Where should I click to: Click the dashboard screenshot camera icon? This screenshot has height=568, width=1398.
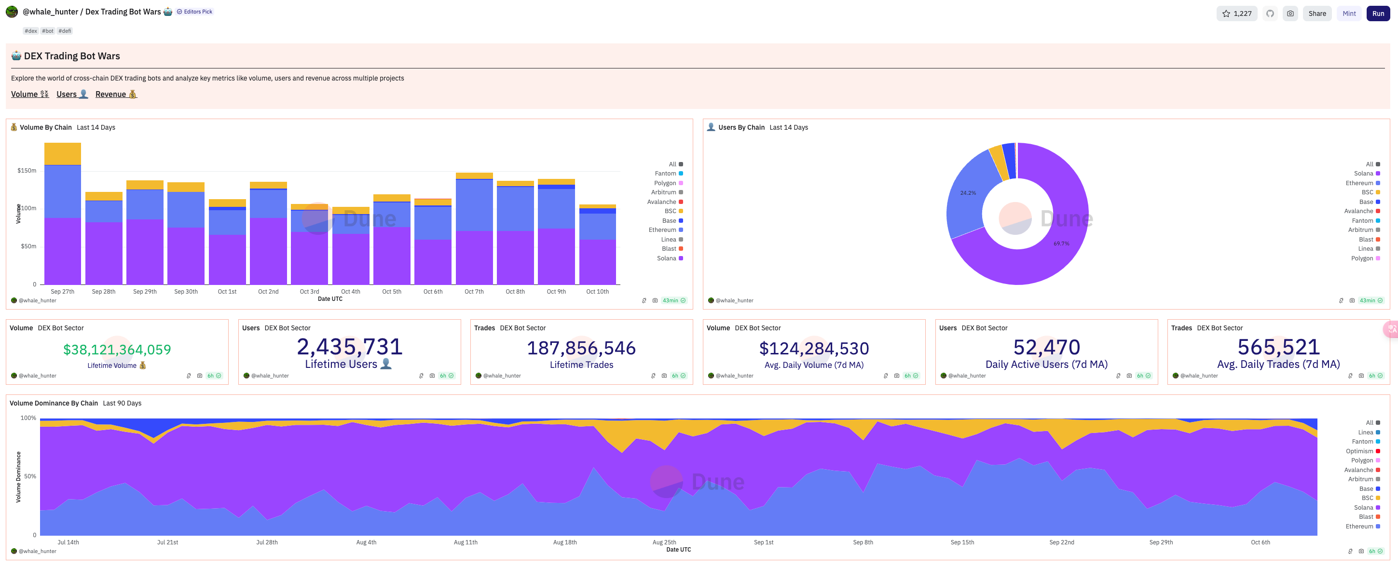(x=1290, y=14)
